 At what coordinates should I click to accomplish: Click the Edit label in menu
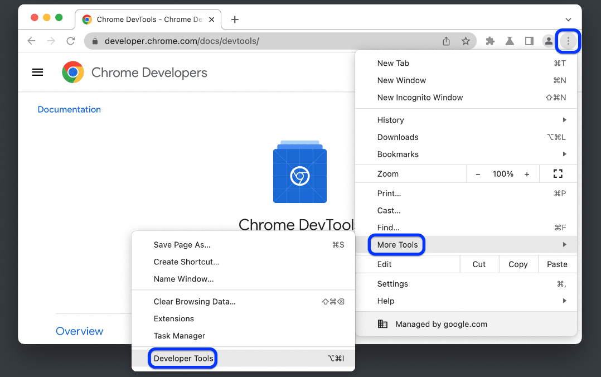point(384,264)
